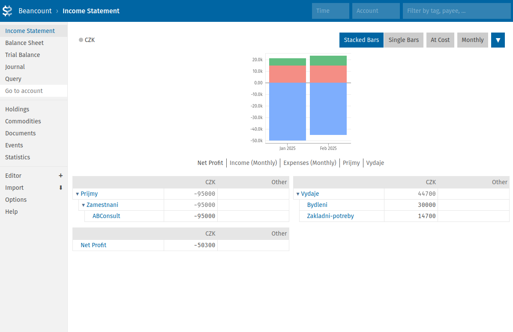The width and height of the screenshot is (513, 332).
Task: Switch chart to Single Bars mode
Action: click(x=403, y=40)
